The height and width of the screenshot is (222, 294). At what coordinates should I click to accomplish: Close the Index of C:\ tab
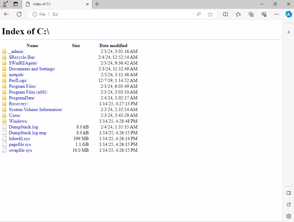tap(87, 4)
